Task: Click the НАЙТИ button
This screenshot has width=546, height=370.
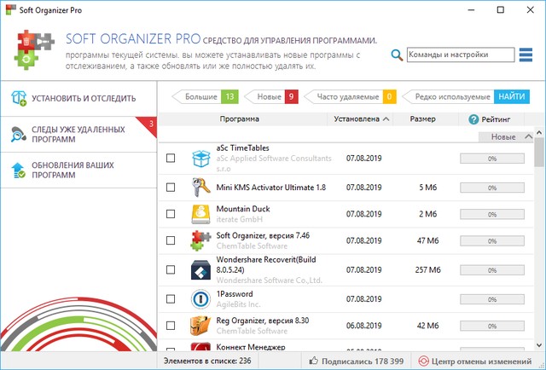Action: pos(512,96)
